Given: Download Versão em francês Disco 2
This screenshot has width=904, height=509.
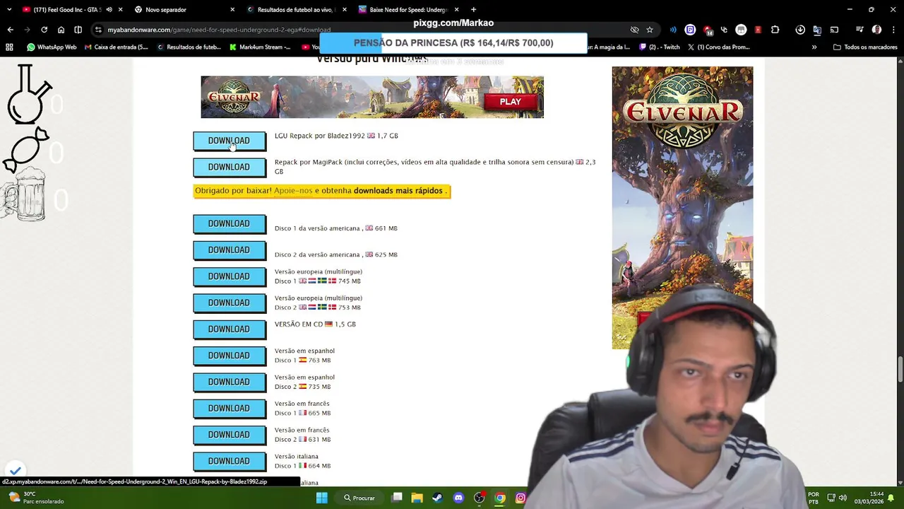Looking at the screenshot, I should click(229, 435).
